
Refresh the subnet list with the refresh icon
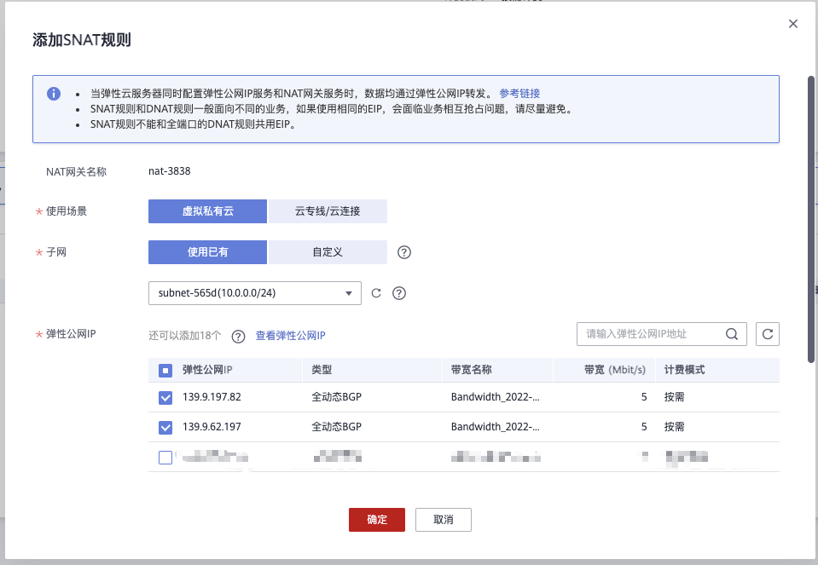pyautogui.click(x=375, y=292)
